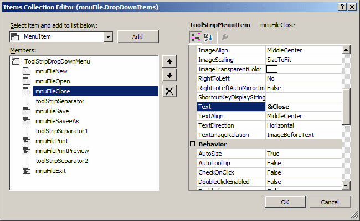Click the RightToLeft property name
The width and height of the screenshot is (360, 221).
214,78
